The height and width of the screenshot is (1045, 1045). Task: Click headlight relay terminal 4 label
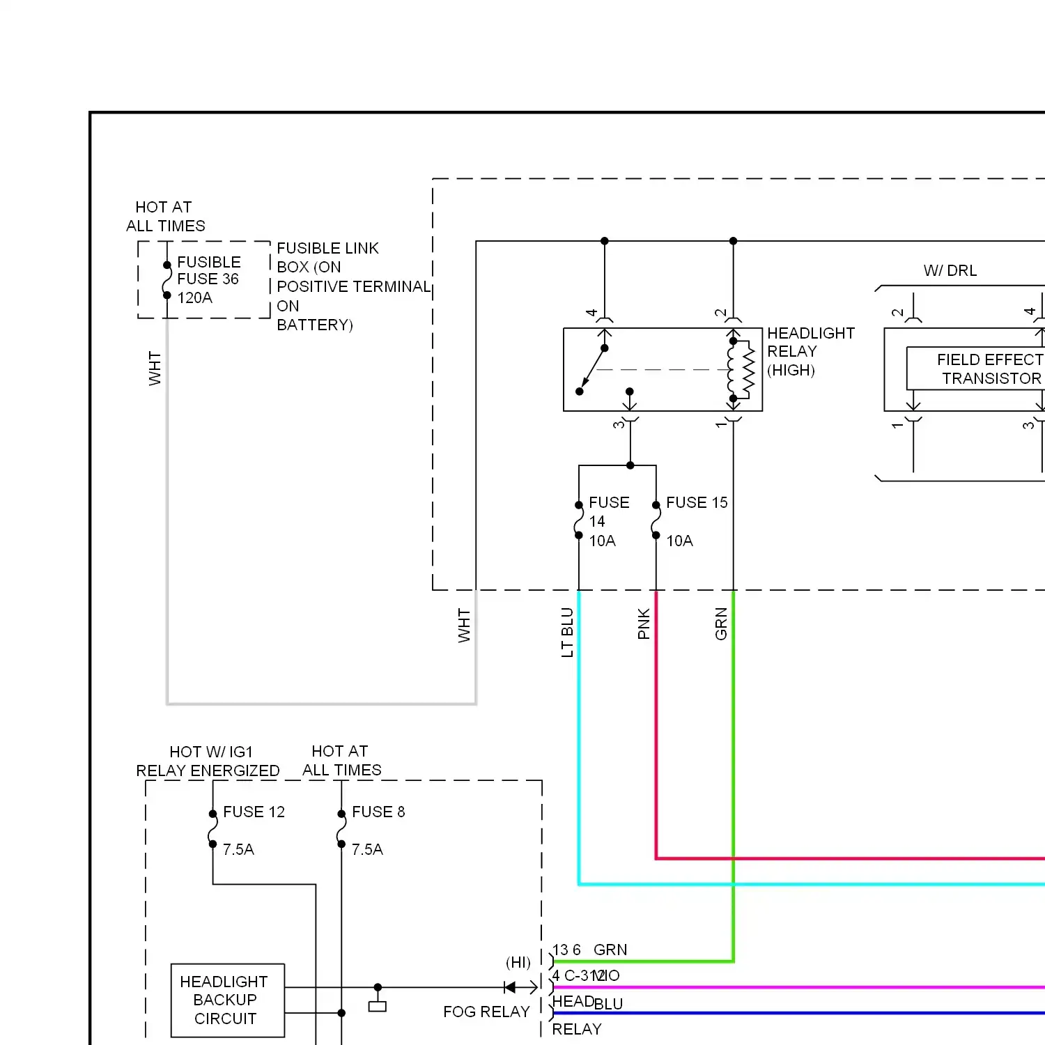click(x=591, y=313)
